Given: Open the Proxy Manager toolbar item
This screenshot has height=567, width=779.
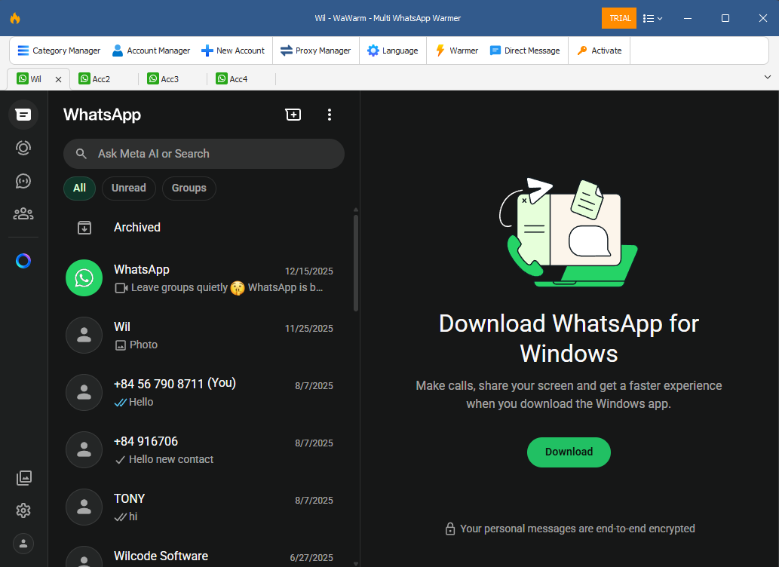Looking at the screenshot, I should click(315, 51).
